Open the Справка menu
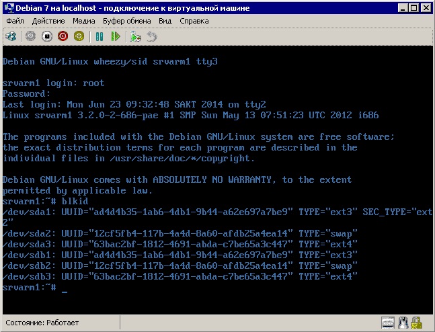This screenshot has height=332, width=435. (194, 21)
